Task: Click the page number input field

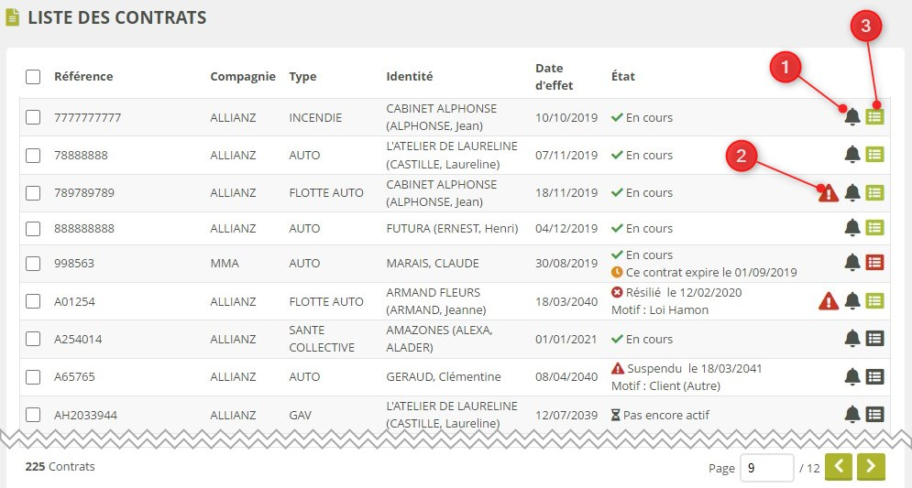Action: 765,467
